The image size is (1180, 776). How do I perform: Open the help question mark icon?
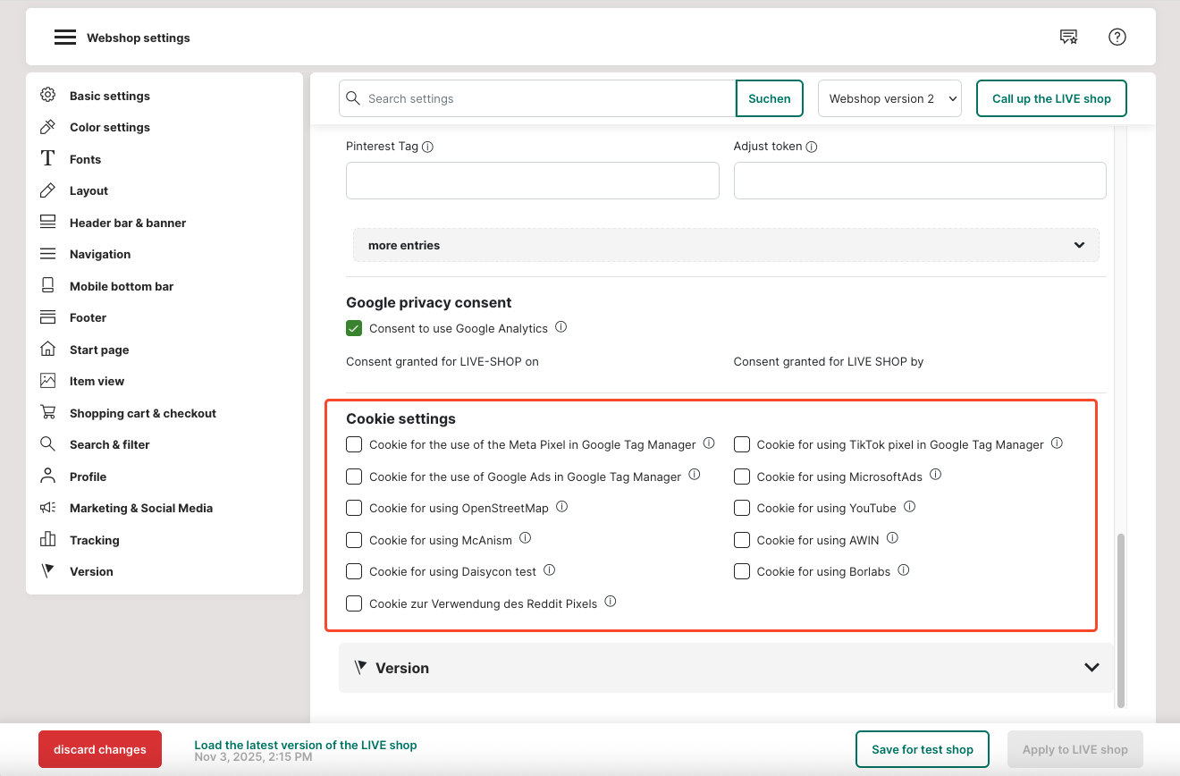pyautogui.click(x=1117, y=37)
